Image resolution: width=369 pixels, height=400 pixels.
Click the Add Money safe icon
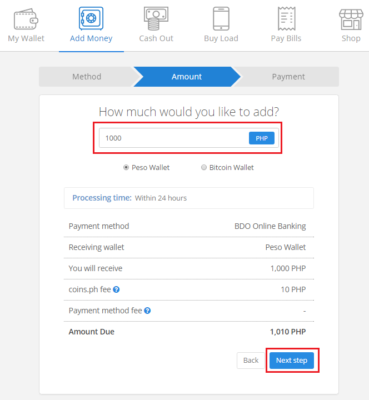click(91, 19)
